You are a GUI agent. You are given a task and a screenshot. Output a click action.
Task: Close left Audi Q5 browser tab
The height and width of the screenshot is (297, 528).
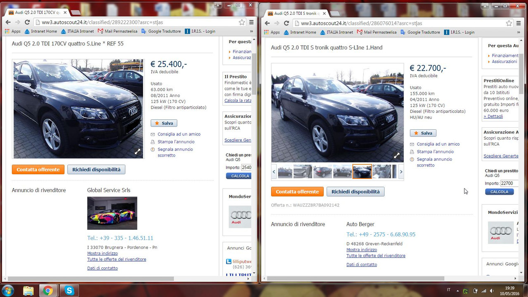[x=65, y=13]
